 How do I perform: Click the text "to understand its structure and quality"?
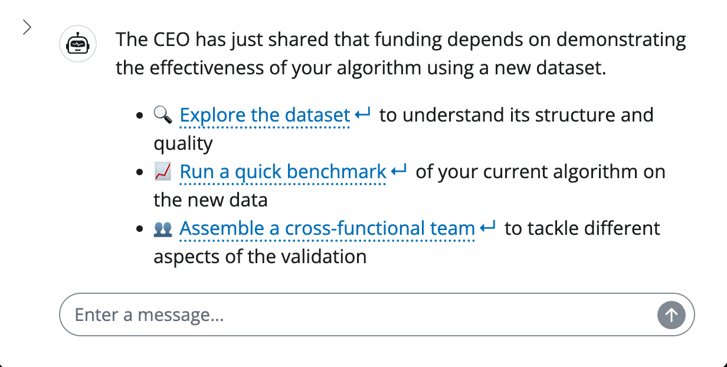pyautogui.click(x=516, y=114)
